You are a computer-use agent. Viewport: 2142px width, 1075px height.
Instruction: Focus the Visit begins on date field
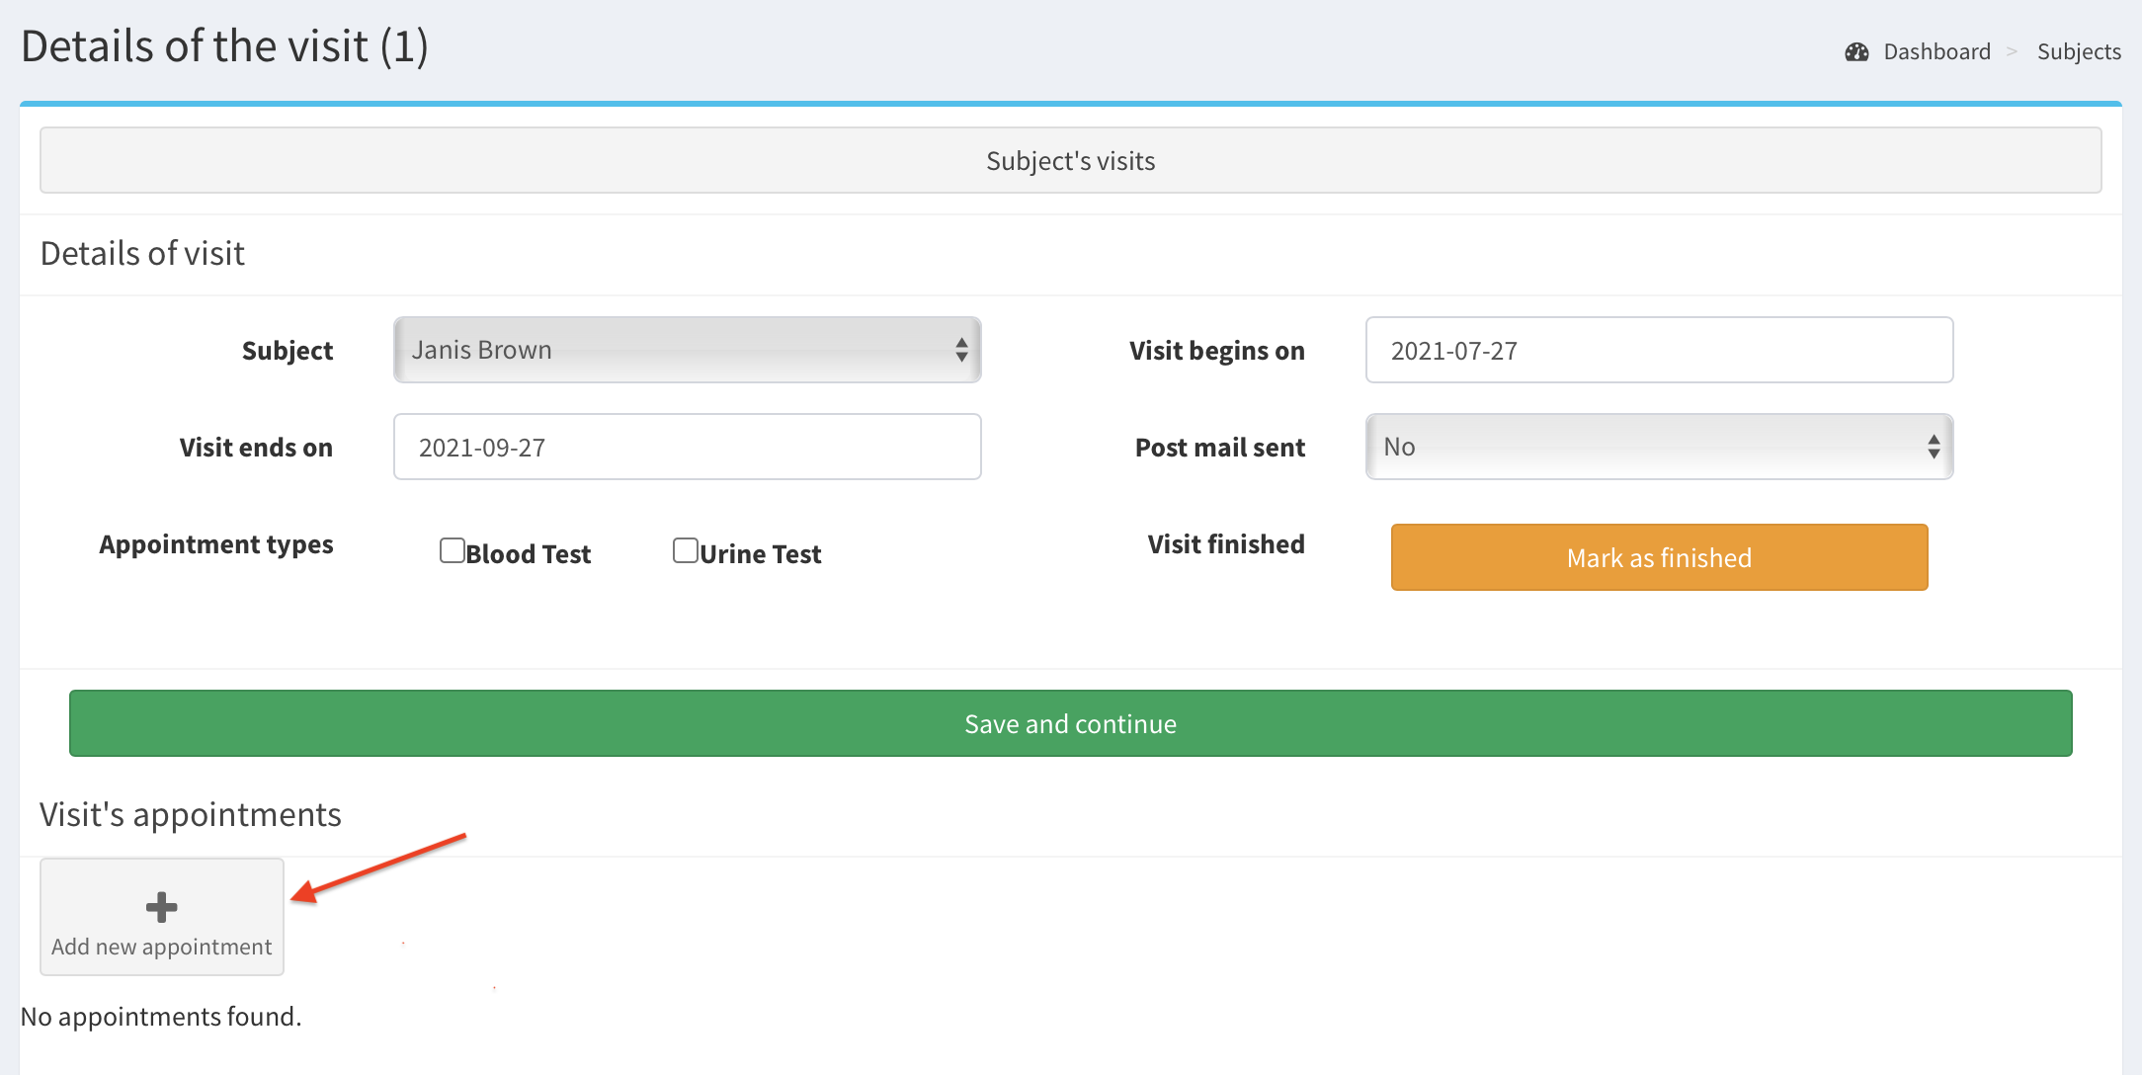point(1659,350)
